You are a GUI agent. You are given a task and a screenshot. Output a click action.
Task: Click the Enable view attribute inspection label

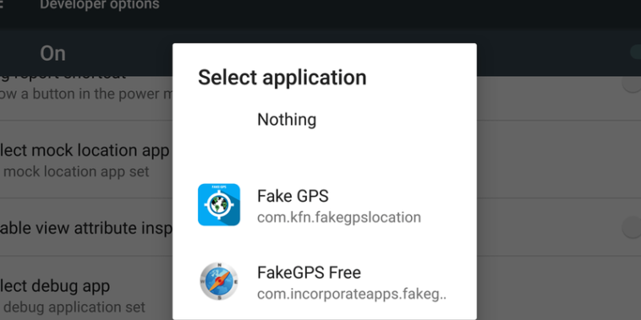click(86, 228)
